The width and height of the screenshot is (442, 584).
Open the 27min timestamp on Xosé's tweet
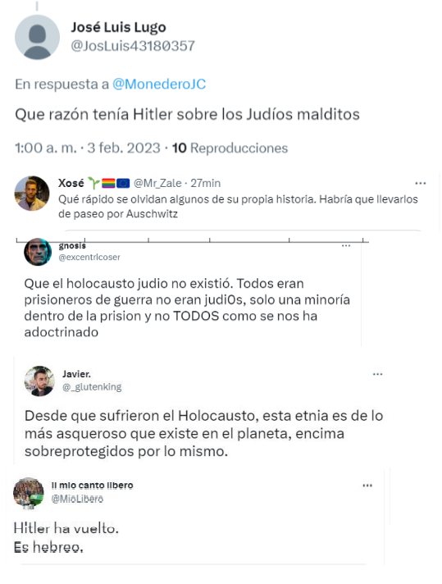[x=206, y=183]
